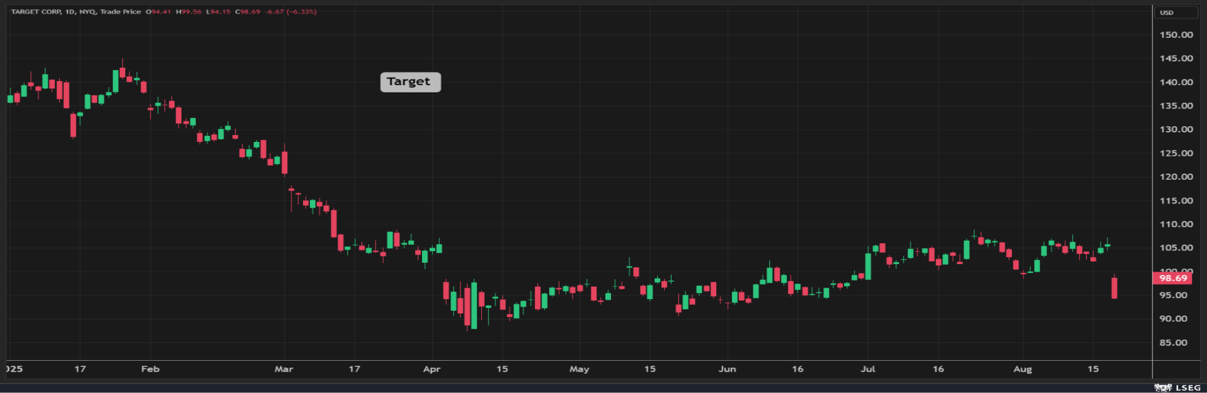1207x393 pixels.
Task: Click the -6.67 (-6.33%) change value
Action: tap(291, 12)
